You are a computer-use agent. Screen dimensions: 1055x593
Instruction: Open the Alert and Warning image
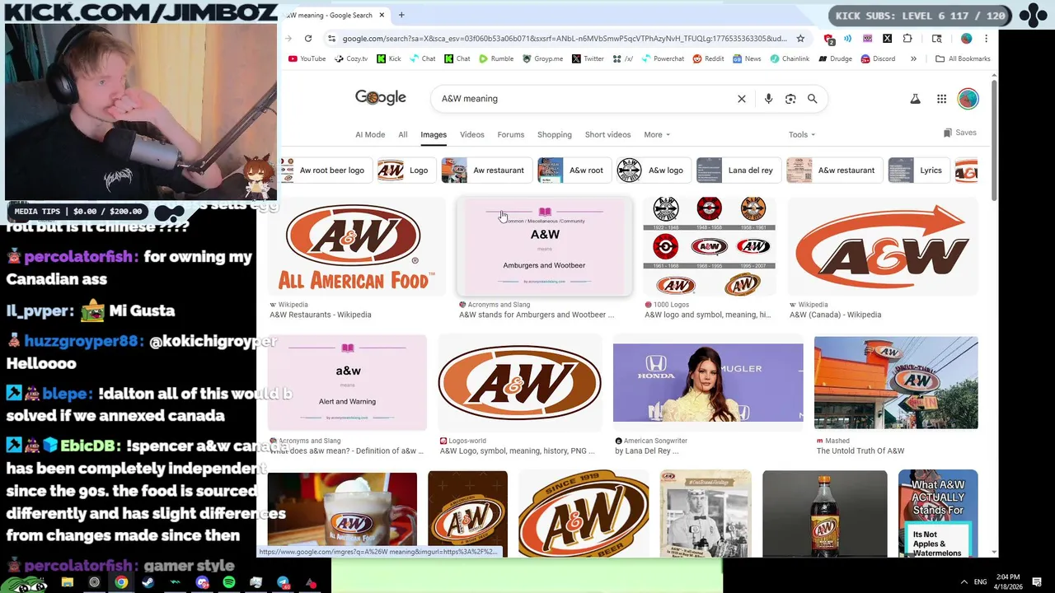tap(347, 383)
